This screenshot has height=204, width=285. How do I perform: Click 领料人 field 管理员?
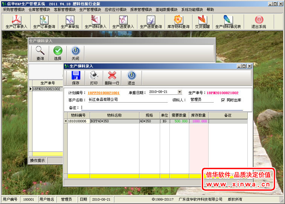[x=202, y=100]
